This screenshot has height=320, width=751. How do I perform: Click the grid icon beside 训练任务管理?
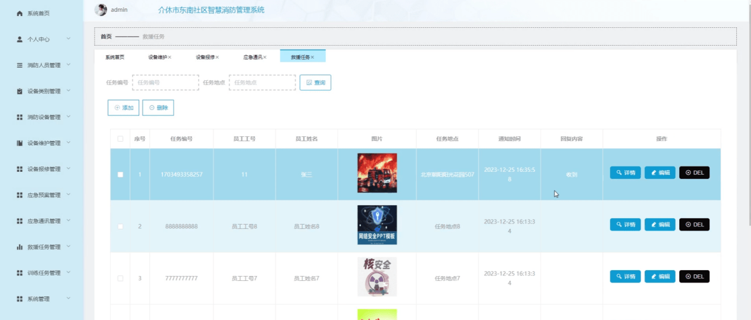pyautogui.click(x=20, y=273)
